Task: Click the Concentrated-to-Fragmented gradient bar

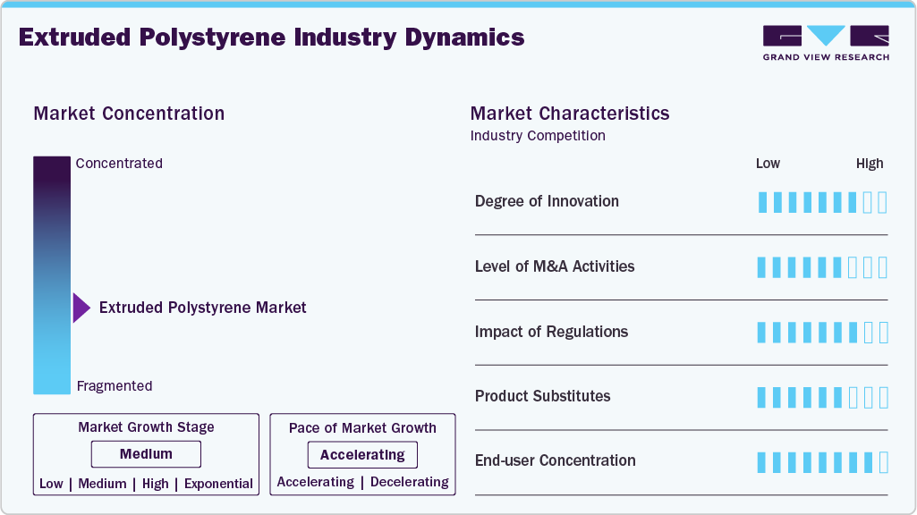Action: click(51, 274)
